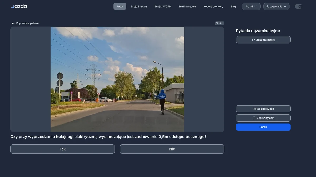316x177 pixels.
Task: Open the Testy tab
Action: coord(120,7)
